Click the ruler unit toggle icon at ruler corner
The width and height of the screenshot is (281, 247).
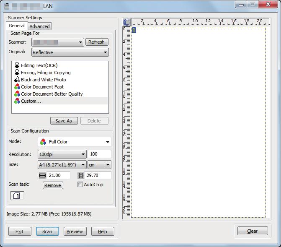[x=127, y=23]
